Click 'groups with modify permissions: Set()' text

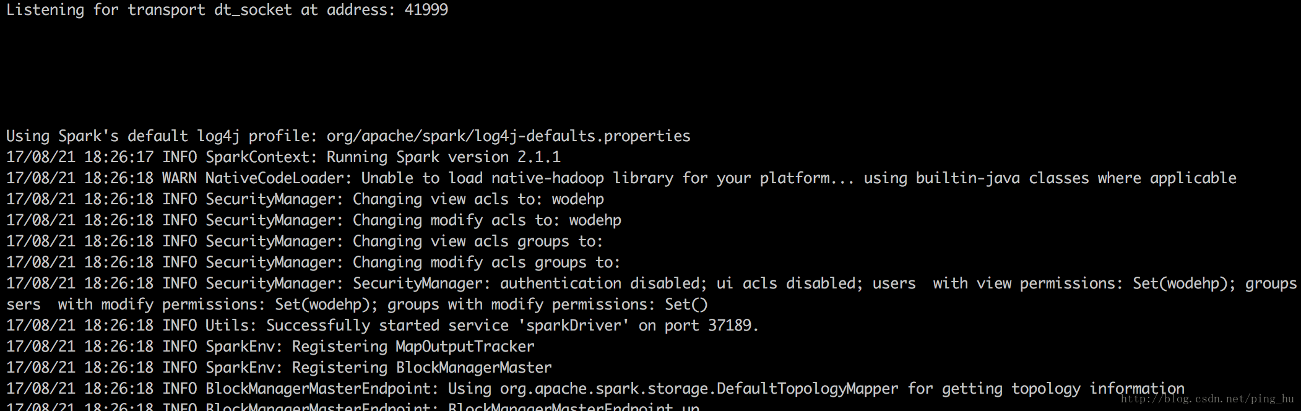[547, 305]
